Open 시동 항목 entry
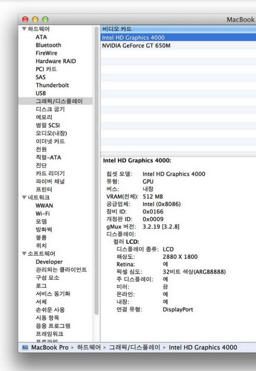The image size is (256, 371). pos(47,318)
